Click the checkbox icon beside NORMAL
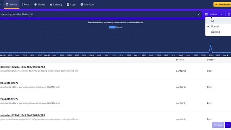The image size is (231, 130). pyautogui.click(x=206, y=14)
